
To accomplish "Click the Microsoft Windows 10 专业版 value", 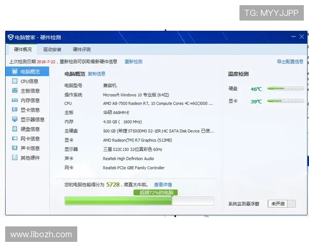I will (136, 95).
